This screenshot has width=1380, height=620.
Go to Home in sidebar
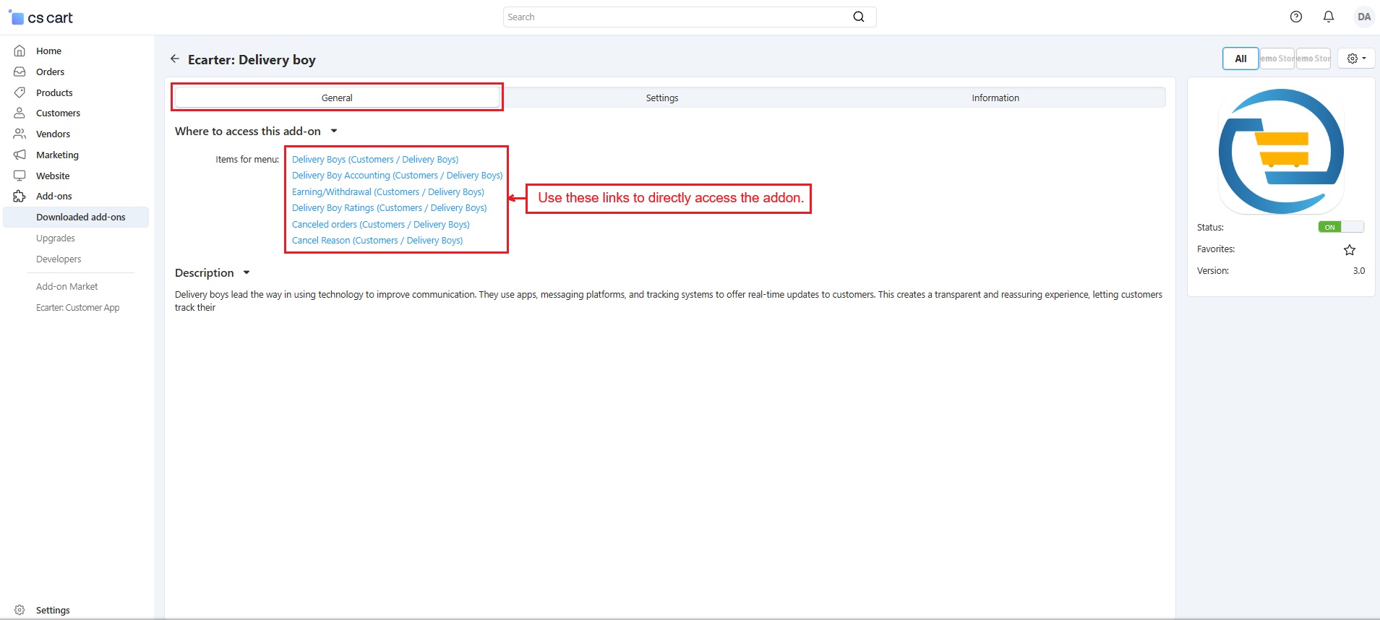[x=48, y=51]
